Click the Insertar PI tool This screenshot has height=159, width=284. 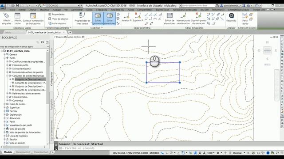126,17
